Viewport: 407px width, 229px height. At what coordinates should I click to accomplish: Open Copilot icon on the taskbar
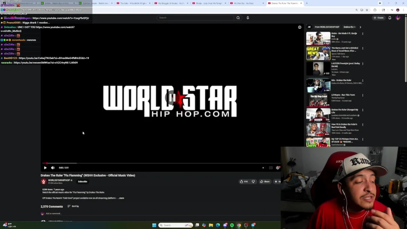tap(204, 225)
